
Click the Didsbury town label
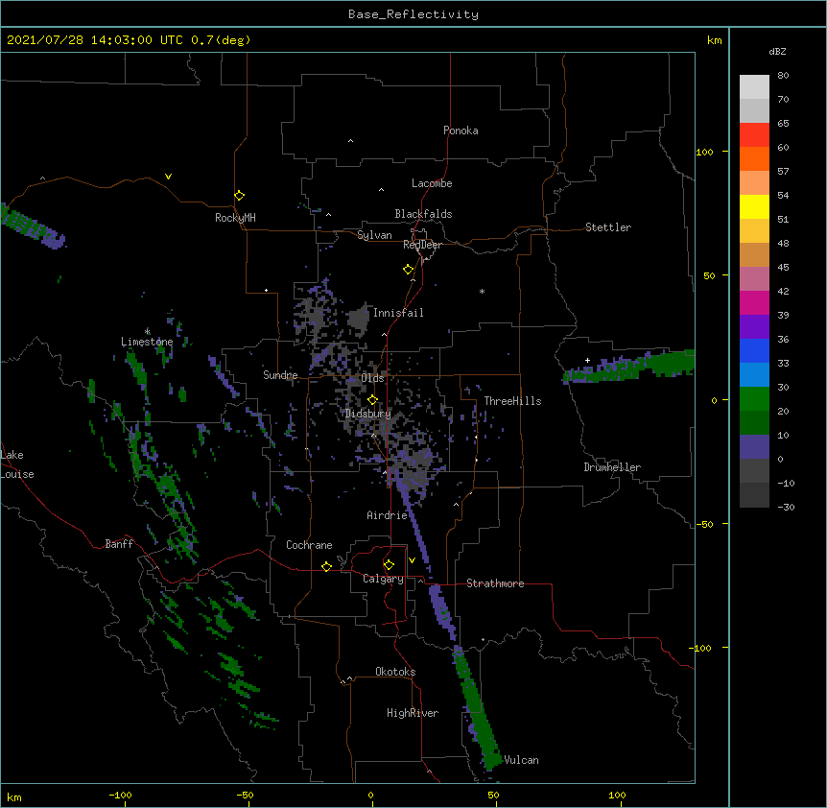(x=368, y=414)
